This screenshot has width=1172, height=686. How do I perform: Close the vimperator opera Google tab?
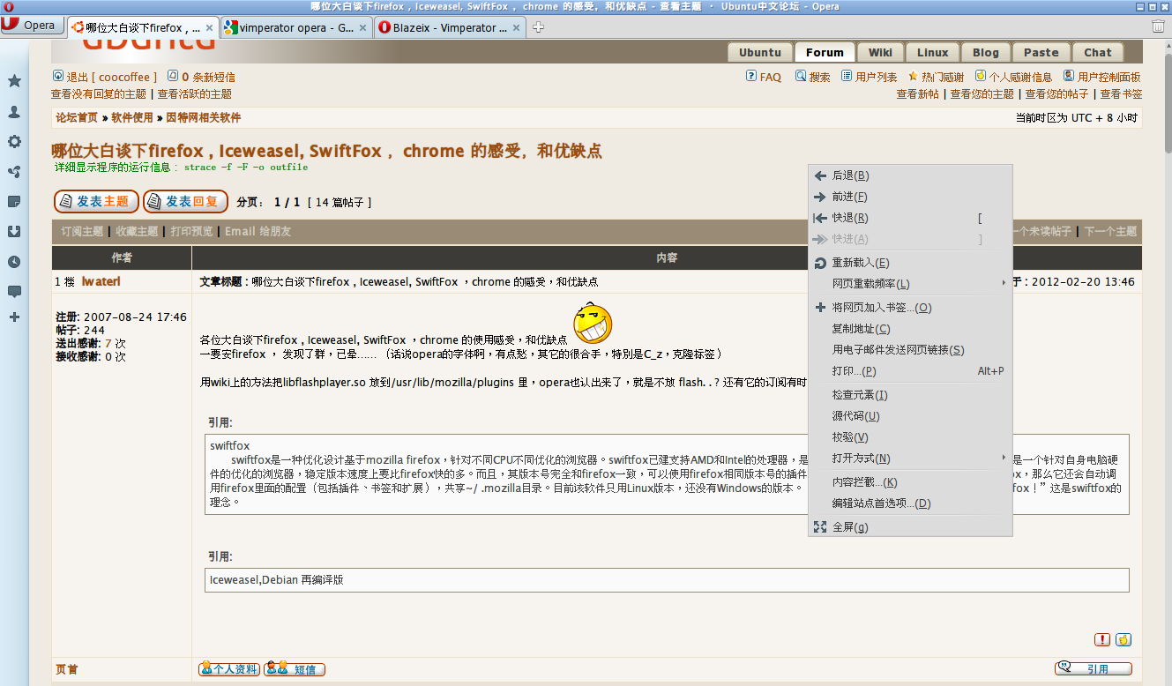[364, 28]
